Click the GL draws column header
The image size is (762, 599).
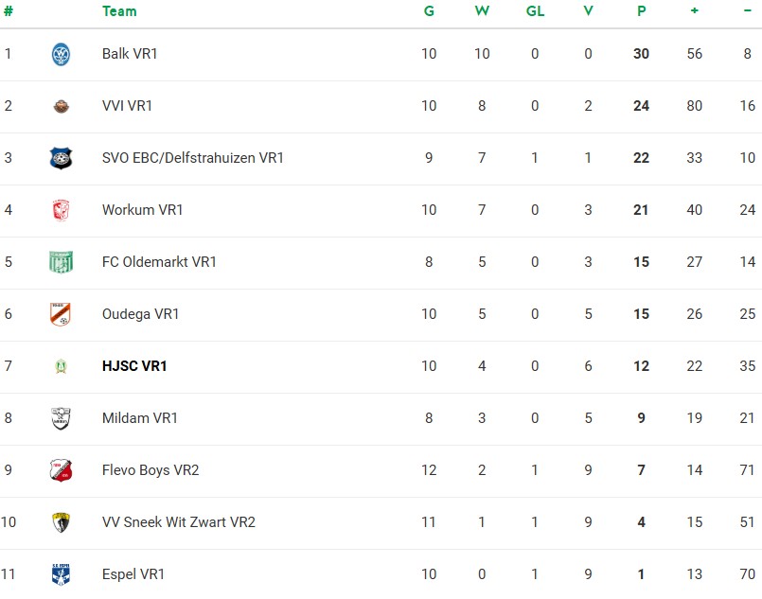coord(535,11)
